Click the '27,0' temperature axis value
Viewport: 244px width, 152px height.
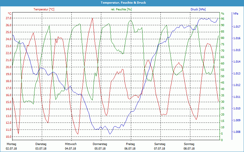click(x=9, y=18)
